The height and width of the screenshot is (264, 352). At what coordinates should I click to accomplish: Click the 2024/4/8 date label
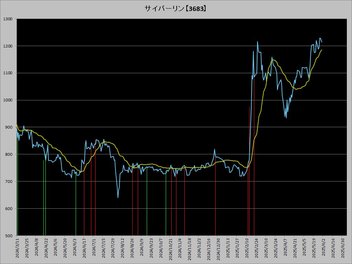(x=36, y=246)
